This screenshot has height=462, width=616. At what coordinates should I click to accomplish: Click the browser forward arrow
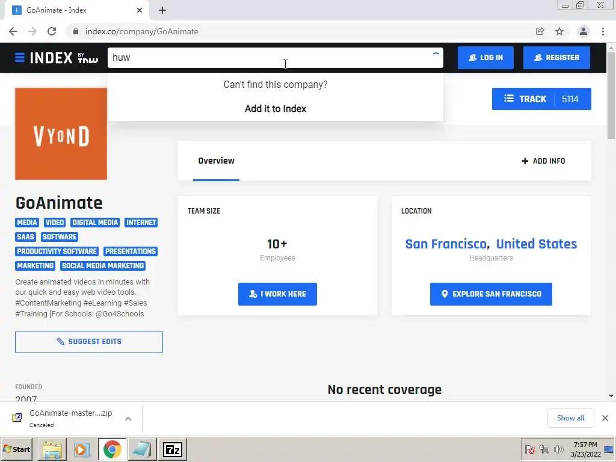pyautogui.click(x=32, y=31)
